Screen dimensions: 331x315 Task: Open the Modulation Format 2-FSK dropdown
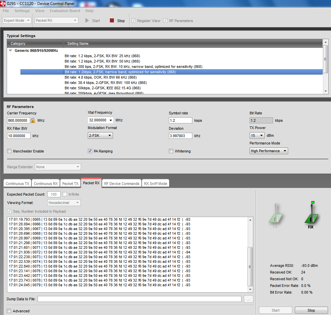(x=100, y=135)
